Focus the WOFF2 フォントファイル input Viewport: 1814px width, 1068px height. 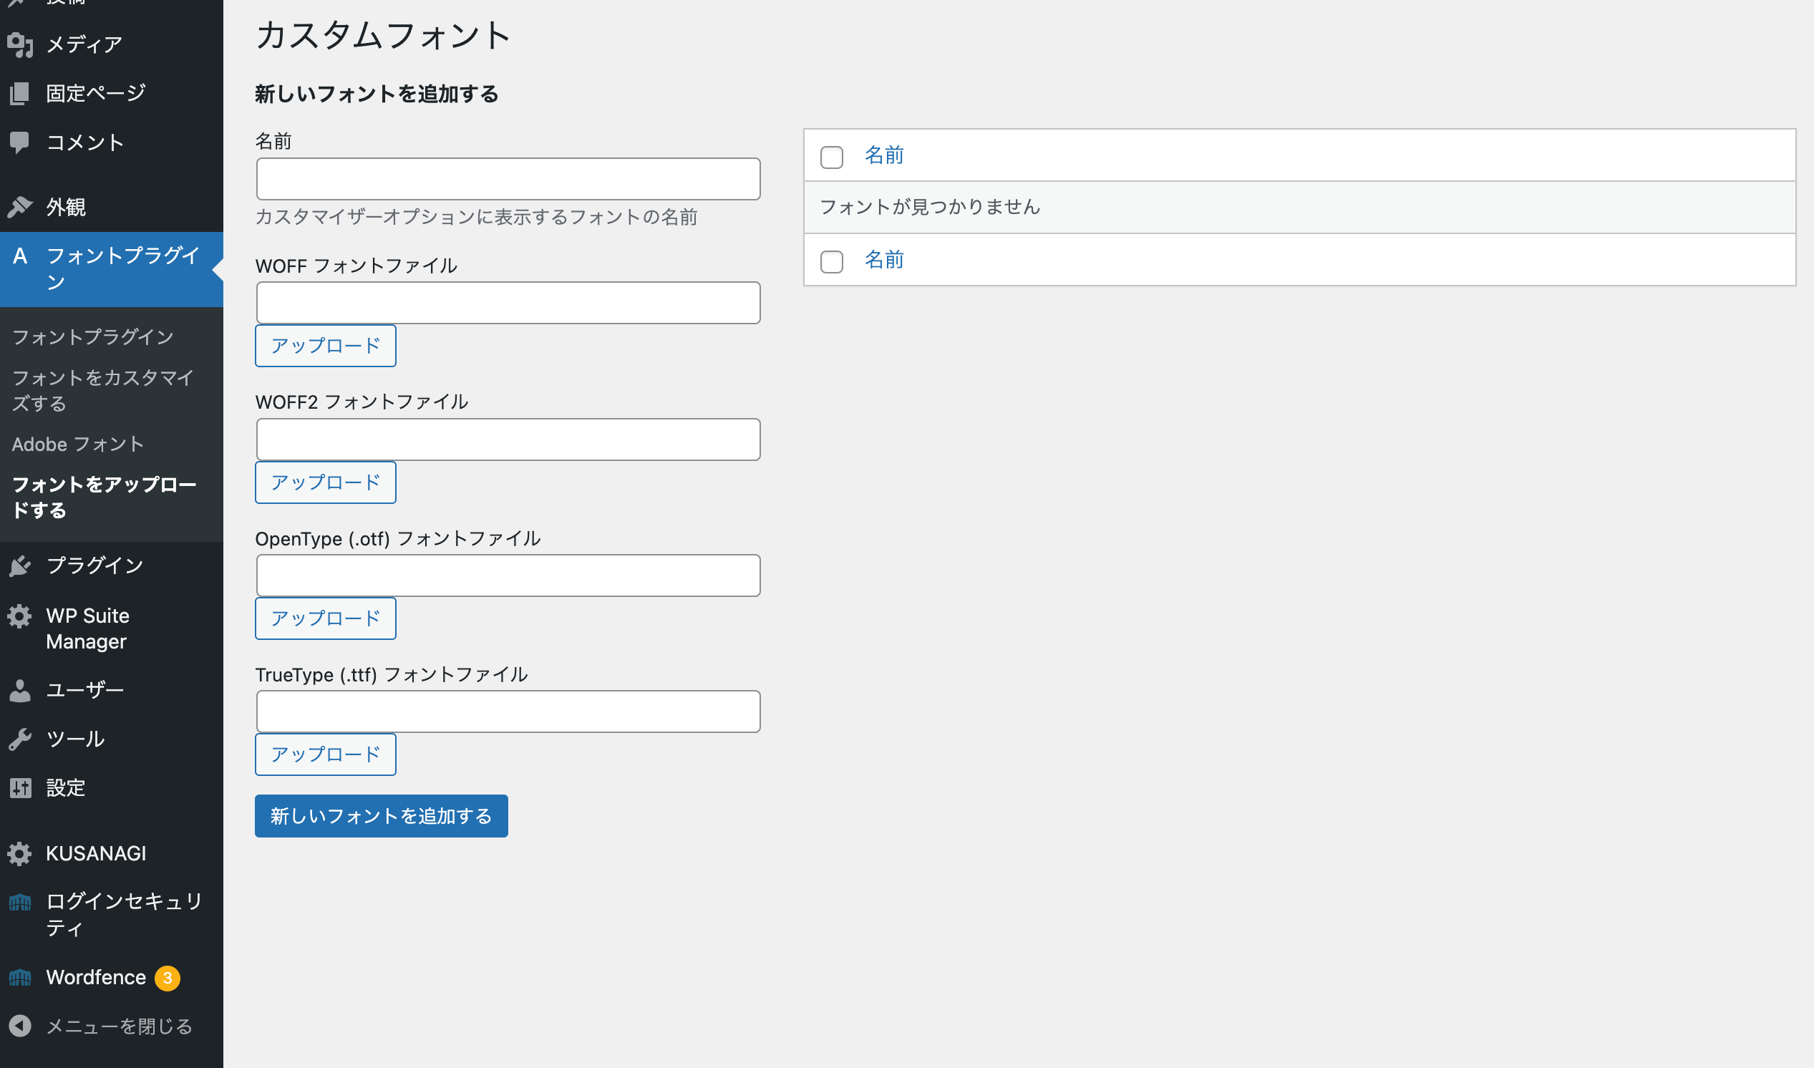pos(508,440)
